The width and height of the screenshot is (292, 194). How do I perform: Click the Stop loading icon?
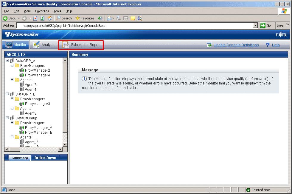click(35, 18)
